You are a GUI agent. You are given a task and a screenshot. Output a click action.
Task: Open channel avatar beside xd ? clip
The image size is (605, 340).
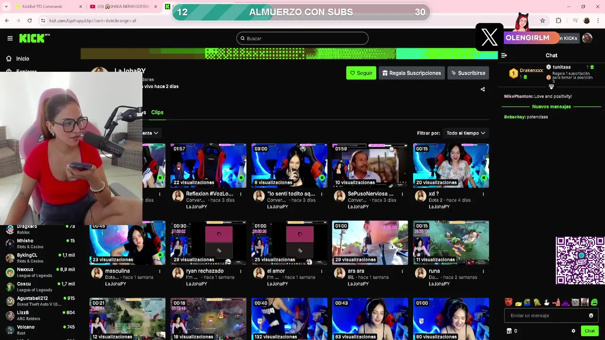421,196
